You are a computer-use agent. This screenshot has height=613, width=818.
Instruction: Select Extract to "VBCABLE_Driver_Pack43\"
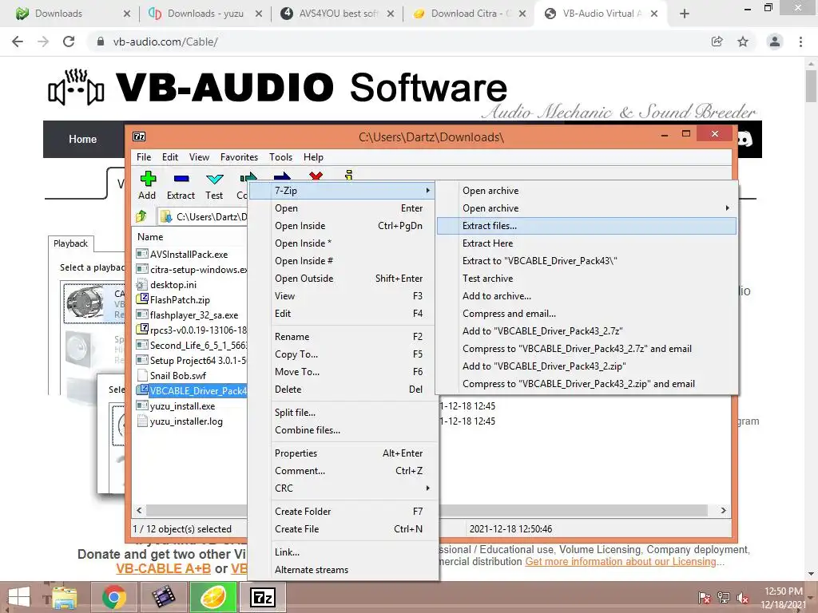586,261
